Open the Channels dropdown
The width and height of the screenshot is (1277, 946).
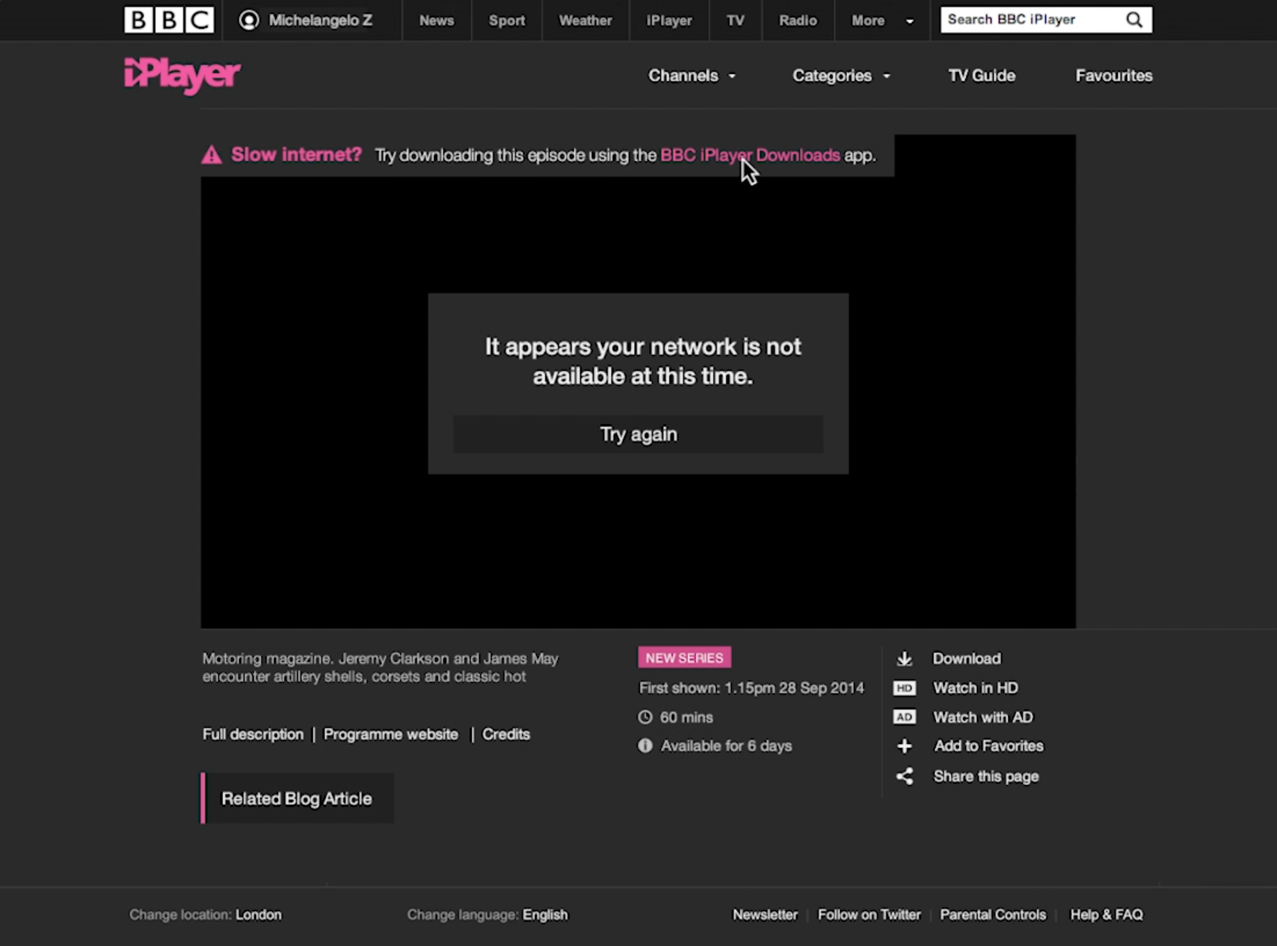coord(692,76)
